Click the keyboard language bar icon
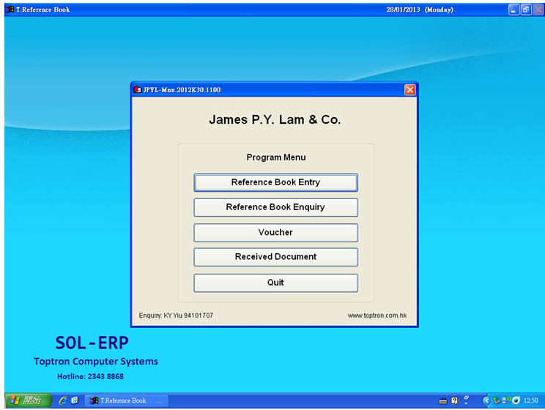Image resolution: width=545 pixels, height=410 pixels. [x=442, y=401]
